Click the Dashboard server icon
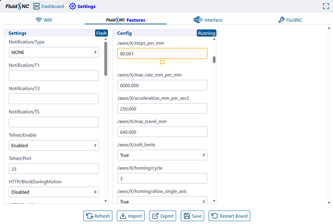The width and height of the screenshot is (333, 224). (36, 6)
